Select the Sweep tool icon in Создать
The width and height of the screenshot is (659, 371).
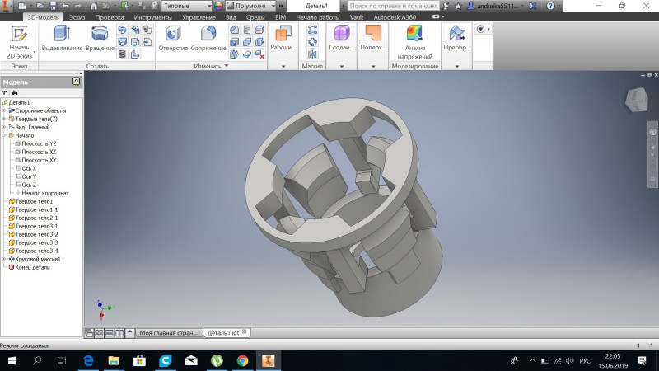[122, 30]
